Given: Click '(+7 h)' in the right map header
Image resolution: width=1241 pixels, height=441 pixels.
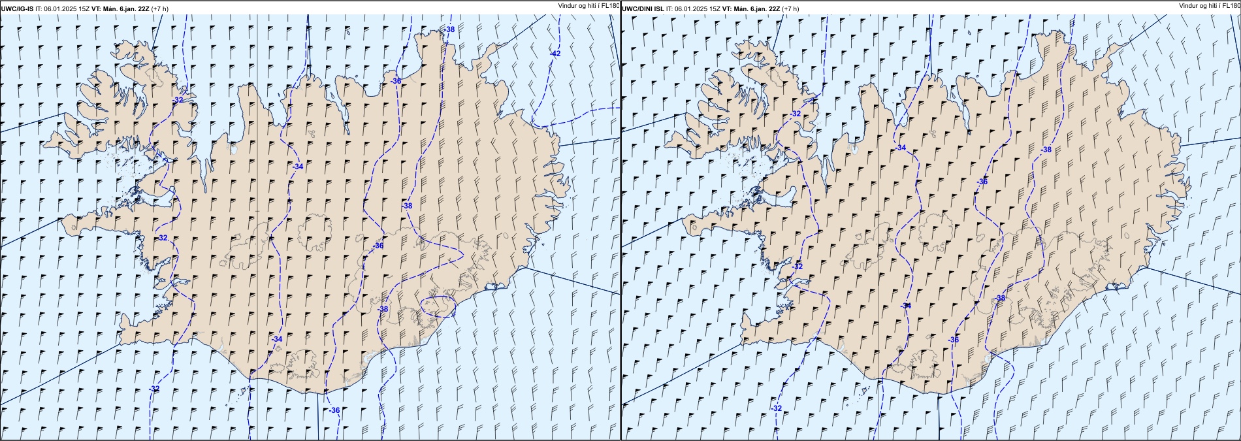Looking at the screenshot, I should (x=790, y=8).
